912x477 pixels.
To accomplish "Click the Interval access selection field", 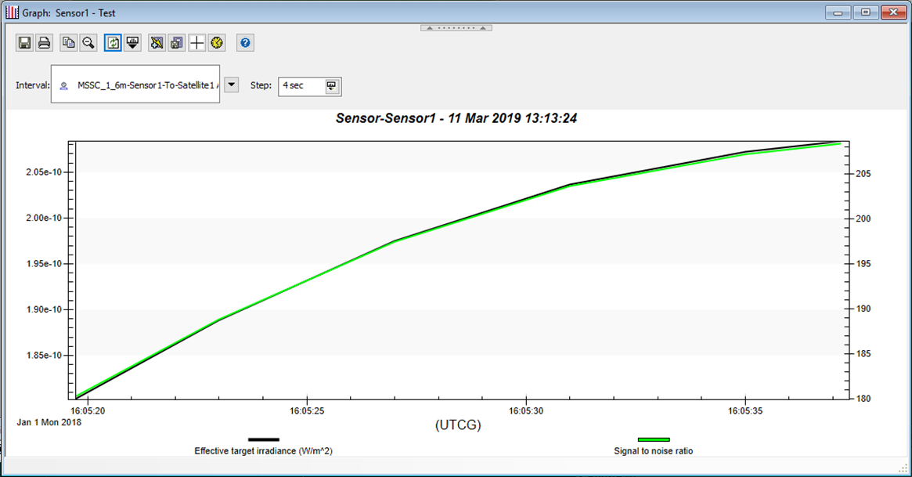I will pos(135,85).
